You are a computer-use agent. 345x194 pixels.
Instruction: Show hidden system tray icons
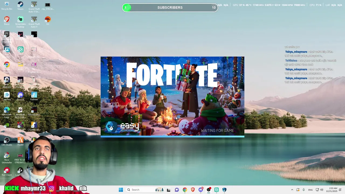tap(292, 190)
